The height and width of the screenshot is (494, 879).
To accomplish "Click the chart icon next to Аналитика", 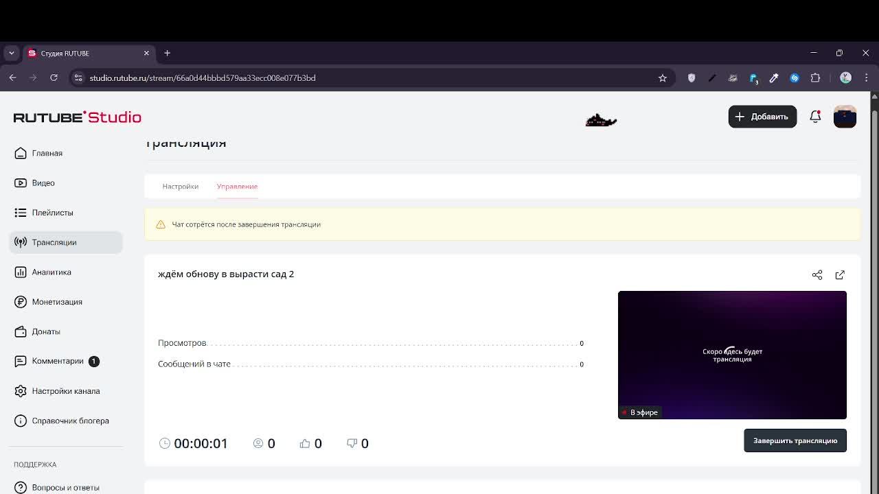I will (x=21, y=272).
